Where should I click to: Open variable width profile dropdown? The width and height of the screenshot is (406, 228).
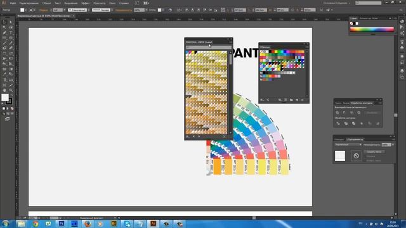[x=88, y=10]
